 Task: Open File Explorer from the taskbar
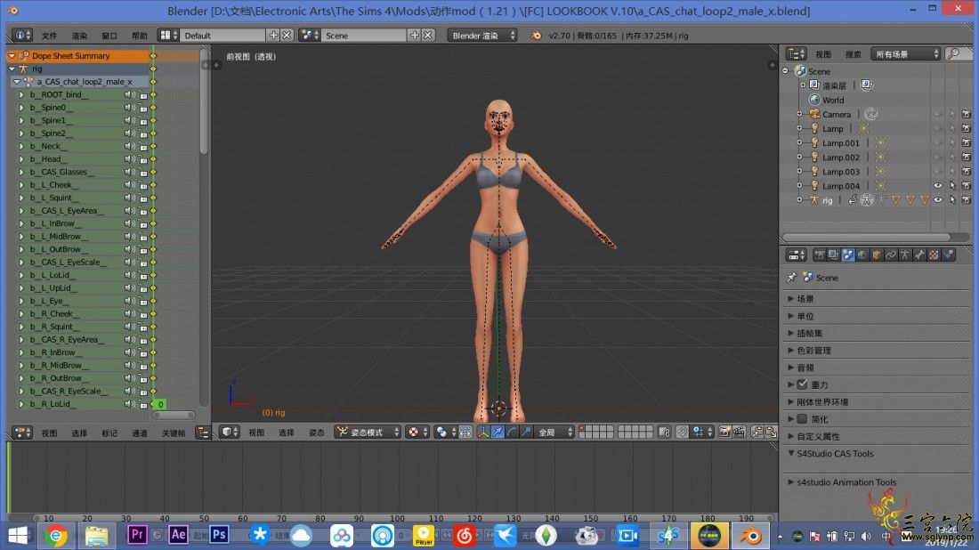[x=96, y=536]
